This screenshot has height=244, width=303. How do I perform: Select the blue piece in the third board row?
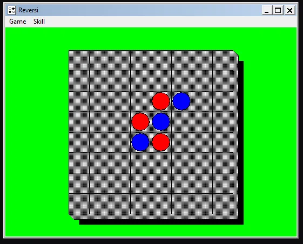(x=182, y=101)
